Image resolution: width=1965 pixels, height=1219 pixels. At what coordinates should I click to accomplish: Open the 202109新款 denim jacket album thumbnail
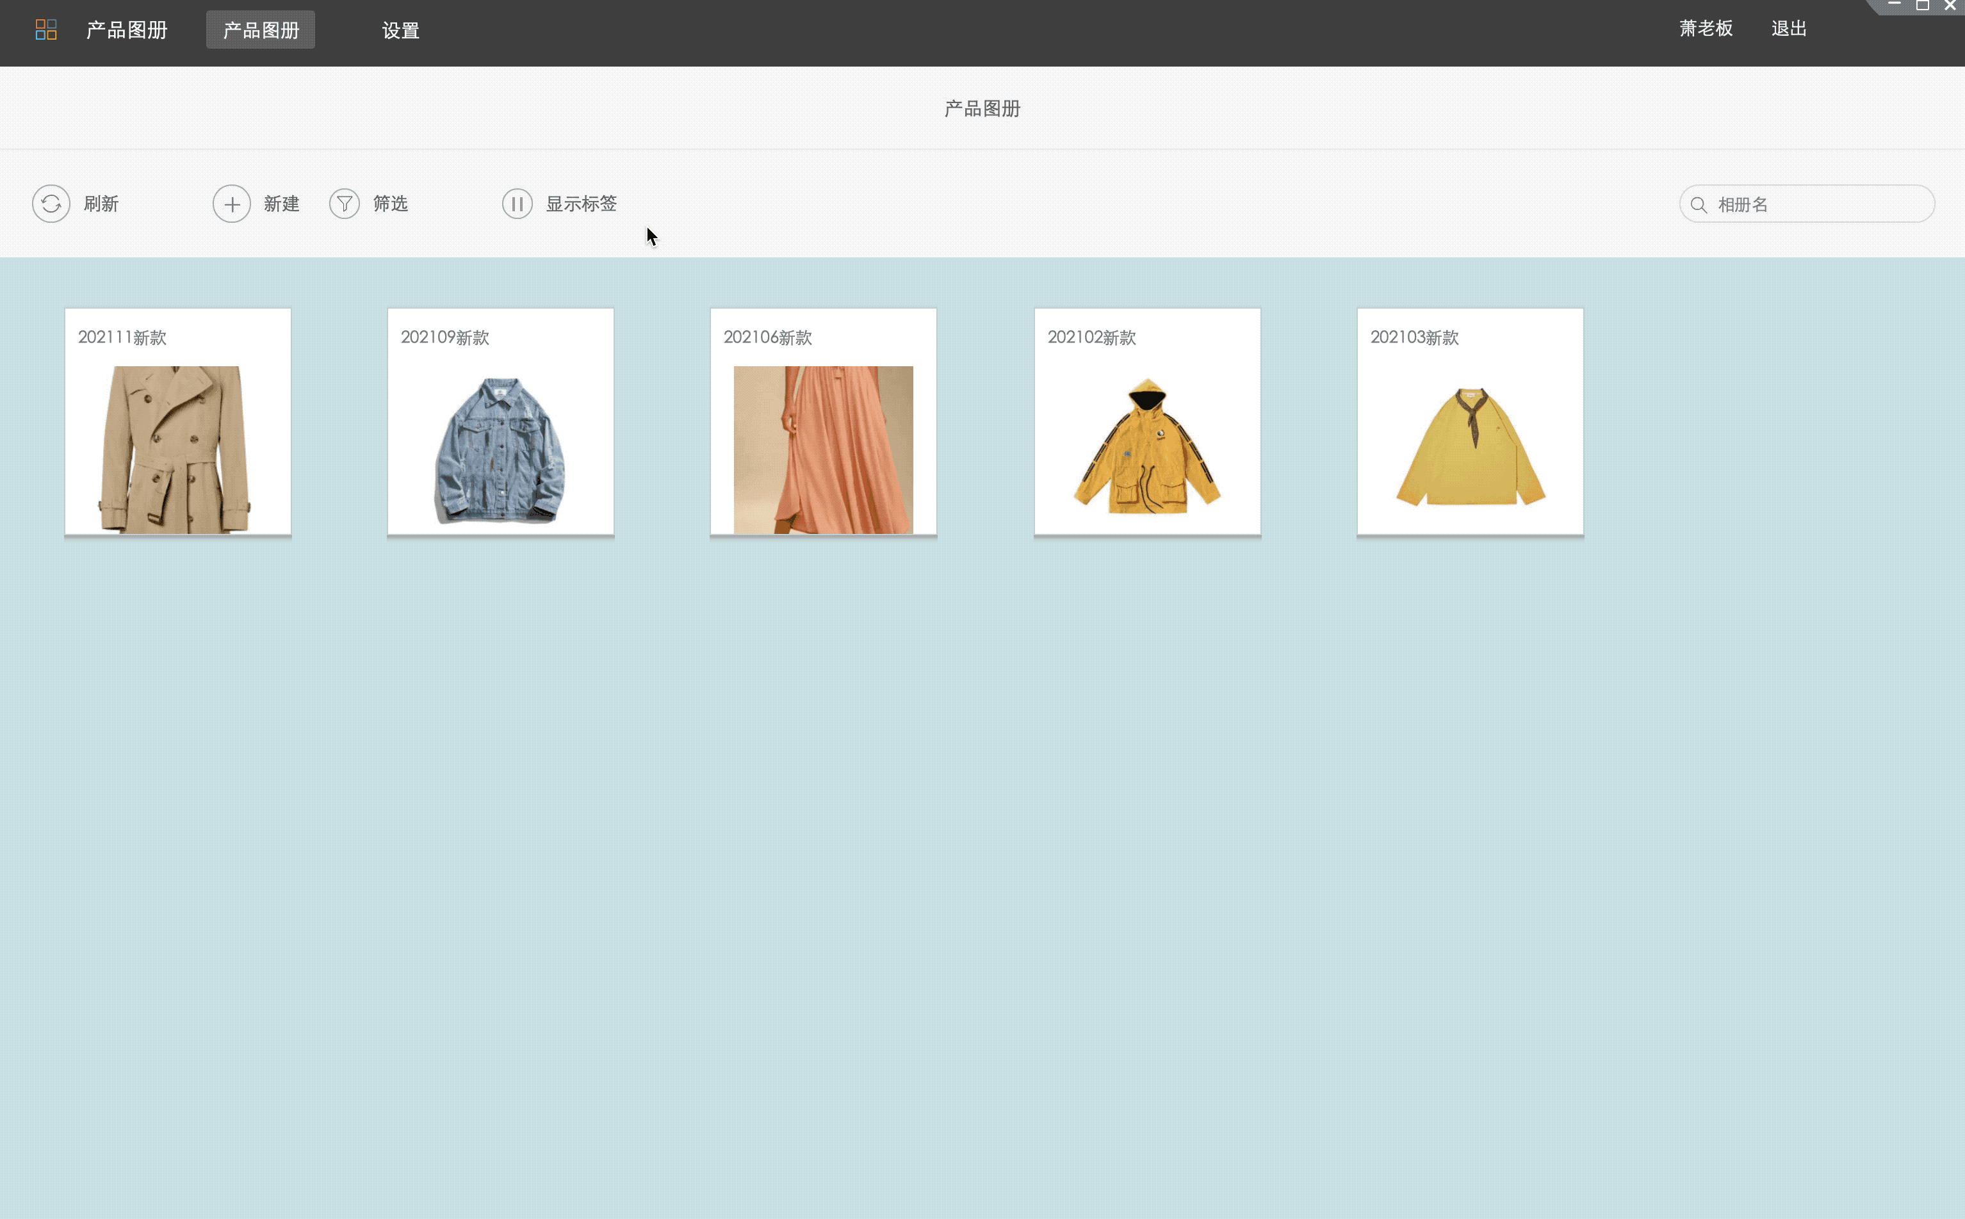point(500,450)
